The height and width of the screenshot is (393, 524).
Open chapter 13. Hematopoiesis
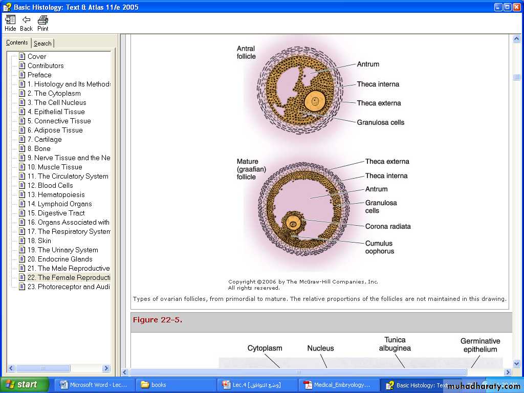tap(56, 194)
